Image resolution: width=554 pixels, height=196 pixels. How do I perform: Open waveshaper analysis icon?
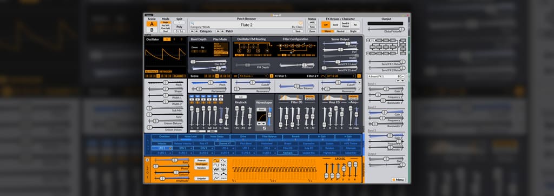[264, 128]
